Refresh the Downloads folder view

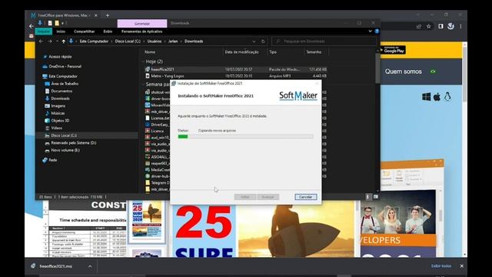(x=263, y=41)
